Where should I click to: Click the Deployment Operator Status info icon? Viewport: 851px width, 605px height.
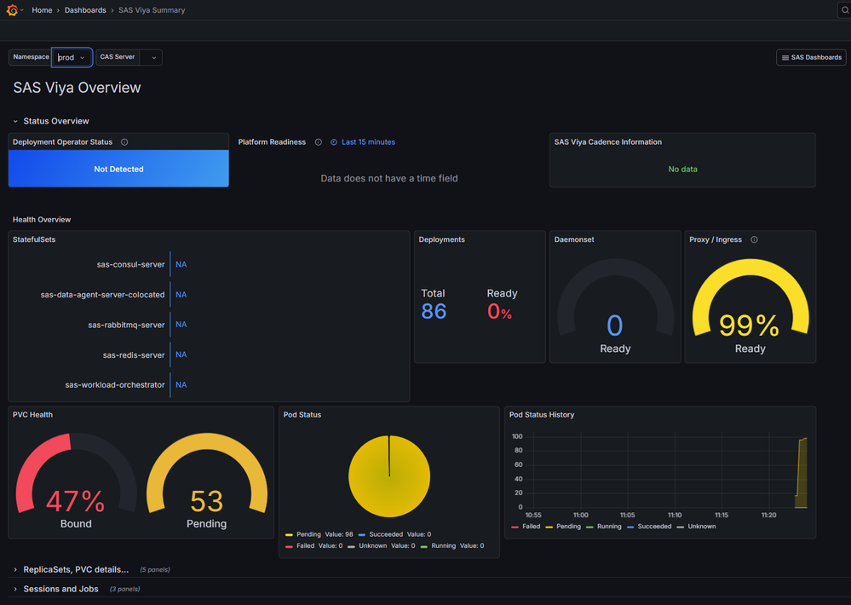[124, 142]
